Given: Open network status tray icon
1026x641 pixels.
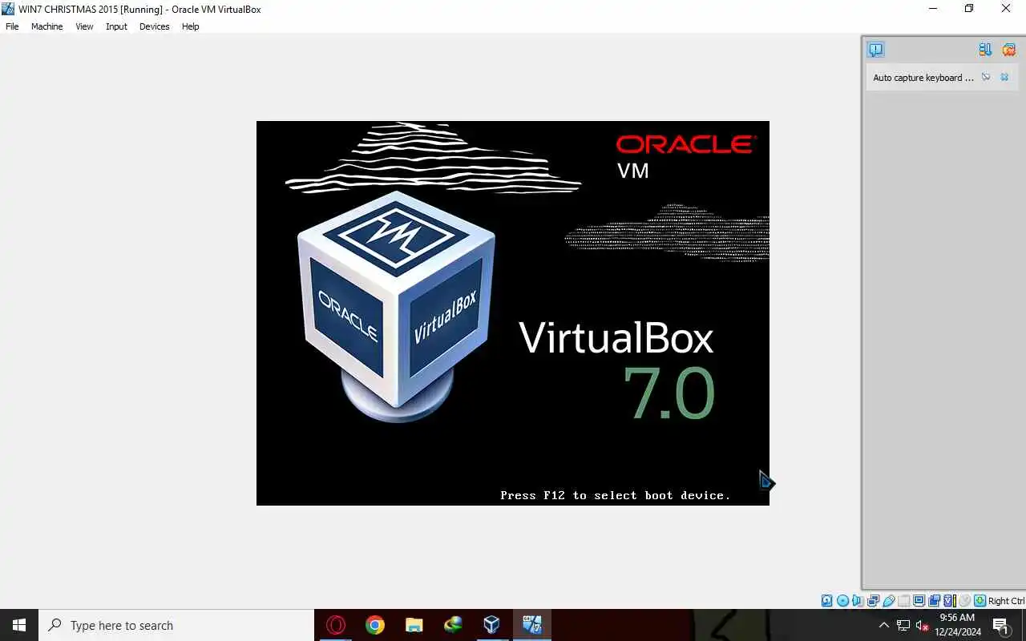Looking at the screenshot, I should (903, 625).
